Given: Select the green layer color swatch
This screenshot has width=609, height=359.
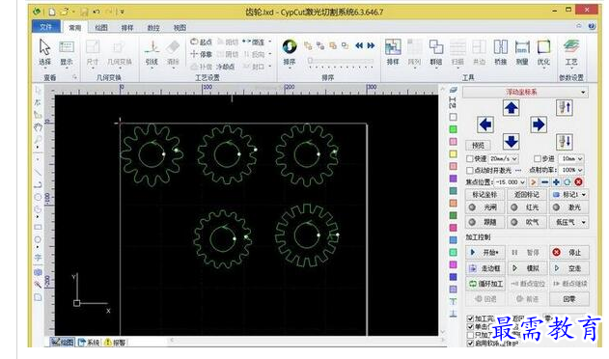Looking at the screenshot, I should pyautogui.click(x=453, y=129).
